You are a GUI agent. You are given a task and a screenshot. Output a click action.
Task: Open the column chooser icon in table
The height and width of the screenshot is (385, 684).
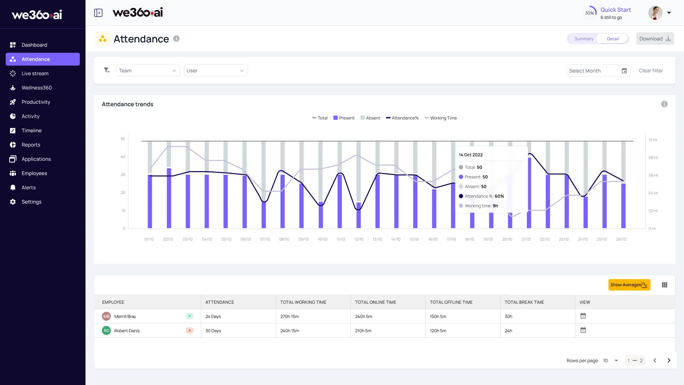tap(664, 285)
